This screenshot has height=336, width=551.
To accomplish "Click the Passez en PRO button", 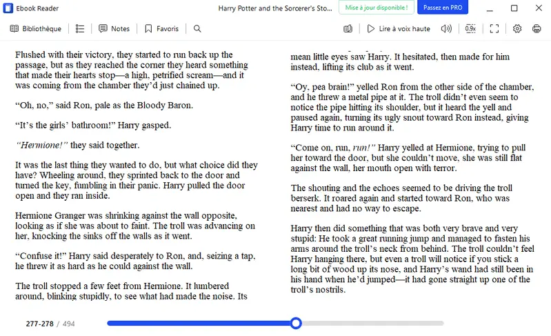I will pos(443,8).
